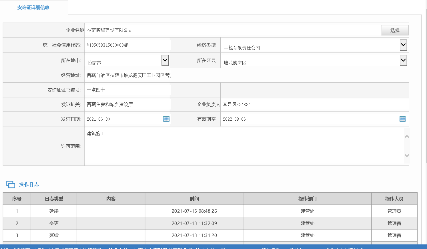Focus the 安许证证书编号 field
Image resolution: width=427 pixels, height=249 pixels.
127,90
